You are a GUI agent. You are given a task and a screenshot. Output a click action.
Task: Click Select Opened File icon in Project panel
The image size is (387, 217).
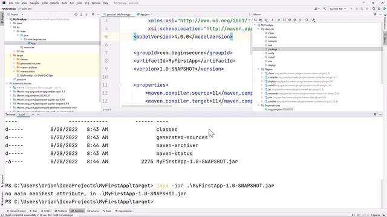point(76,14)
